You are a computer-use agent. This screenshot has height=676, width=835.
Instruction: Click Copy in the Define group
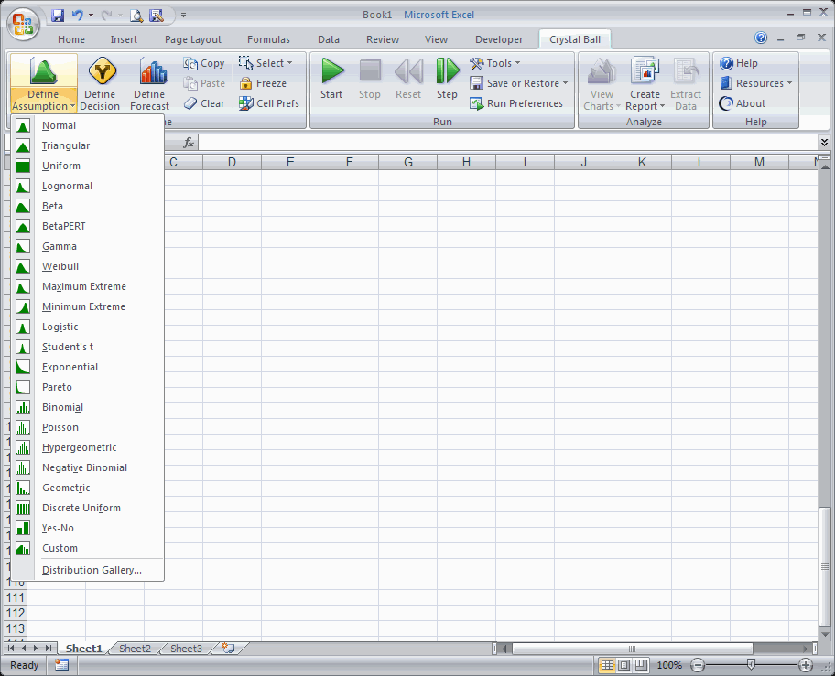pyautogui.click(x=205, y=63)
